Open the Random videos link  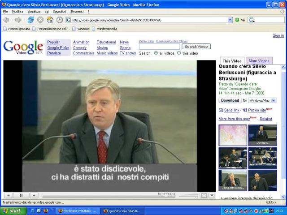click(x=54, y=53)
